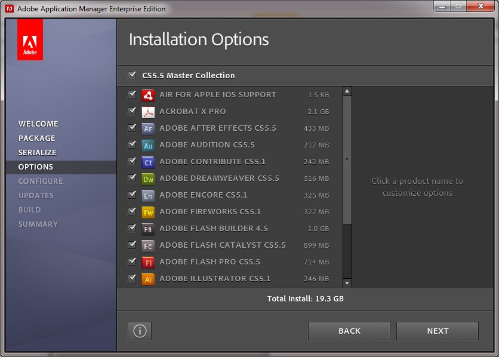This screenshot has width=499, height=357.
Task: Uncheck the CS5.5 Master Collection checkbox
Action: point(132,75)
